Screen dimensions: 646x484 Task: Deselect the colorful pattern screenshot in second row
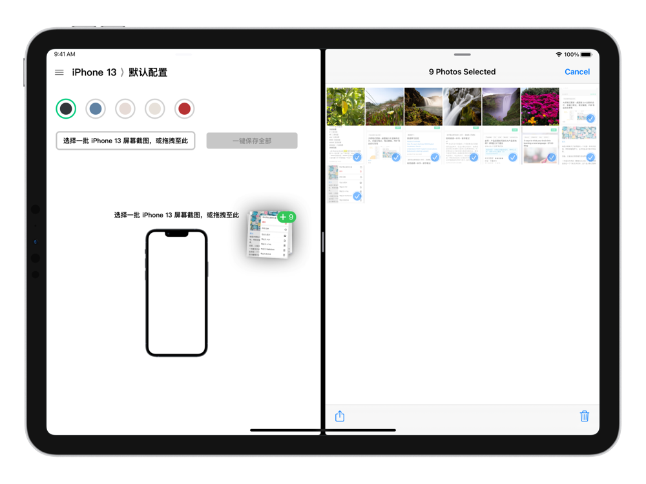(x=579, y=145)
